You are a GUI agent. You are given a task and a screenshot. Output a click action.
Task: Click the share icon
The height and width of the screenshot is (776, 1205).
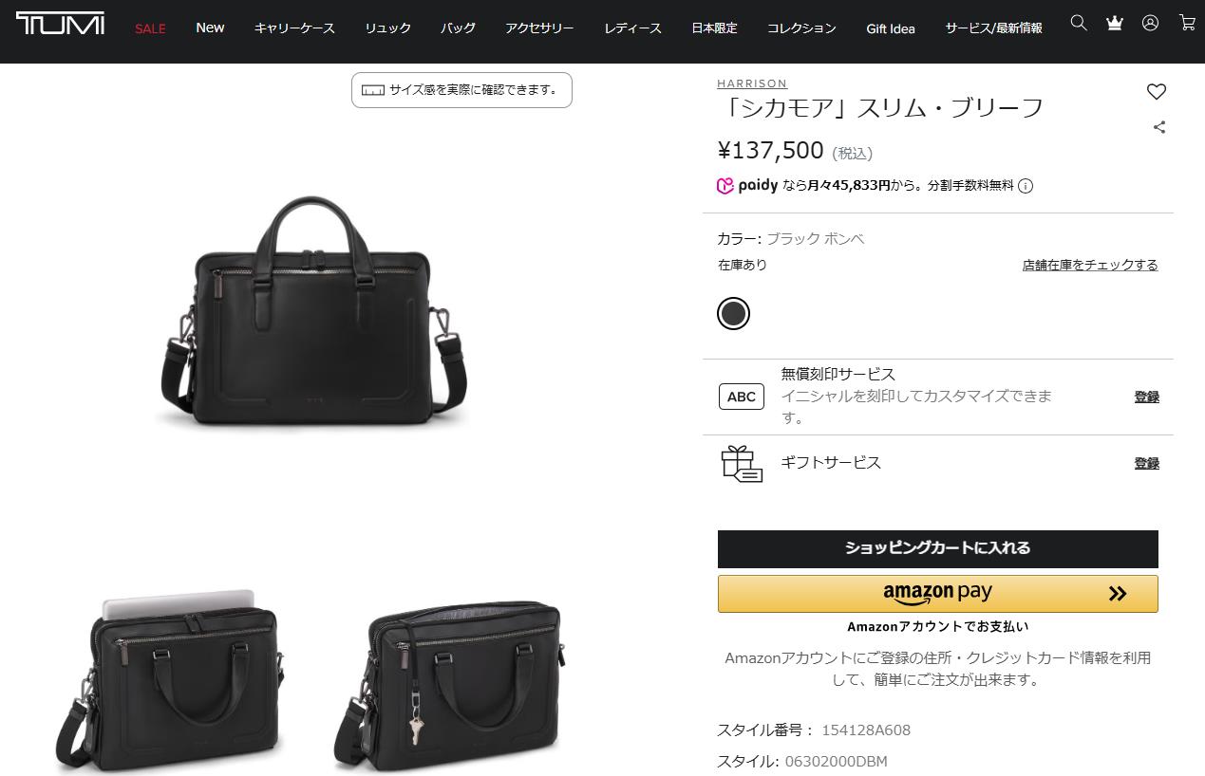1159,127
